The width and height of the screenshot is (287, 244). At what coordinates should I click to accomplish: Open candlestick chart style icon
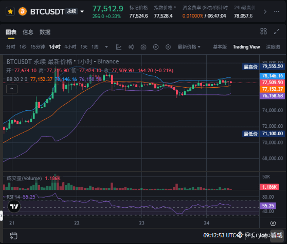click(x=131, y=47)
